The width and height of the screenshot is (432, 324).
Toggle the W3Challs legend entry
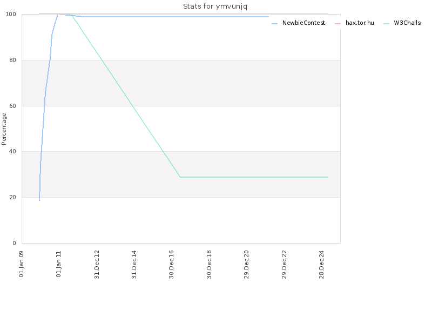coord(407,23)
